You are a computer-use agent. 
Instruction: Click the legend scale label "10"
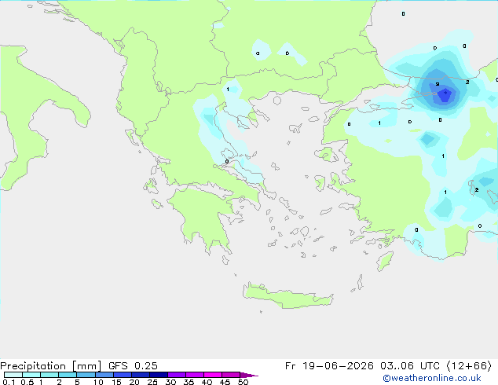98,382
